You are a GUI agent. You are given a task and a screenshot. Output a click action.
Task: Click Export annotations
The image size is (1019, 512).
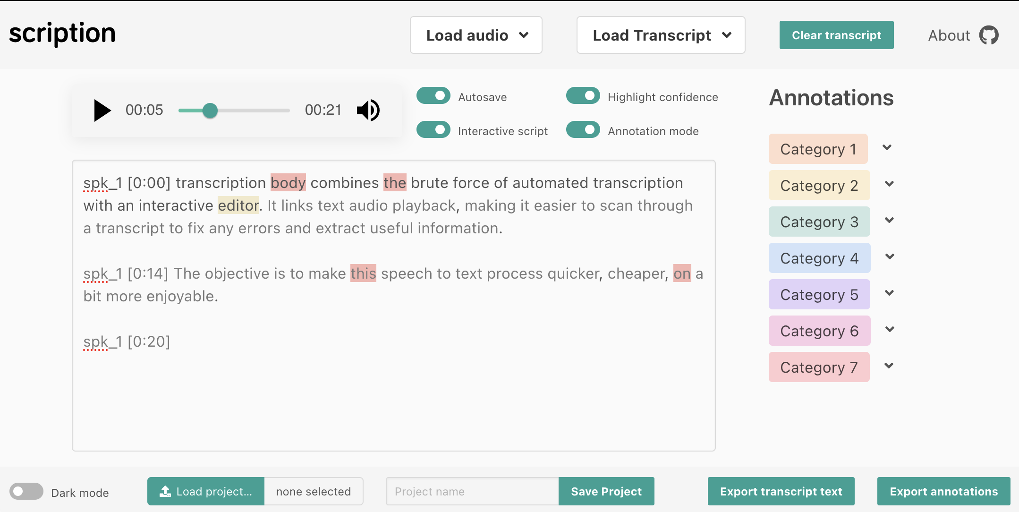click(x=943, y=491)
